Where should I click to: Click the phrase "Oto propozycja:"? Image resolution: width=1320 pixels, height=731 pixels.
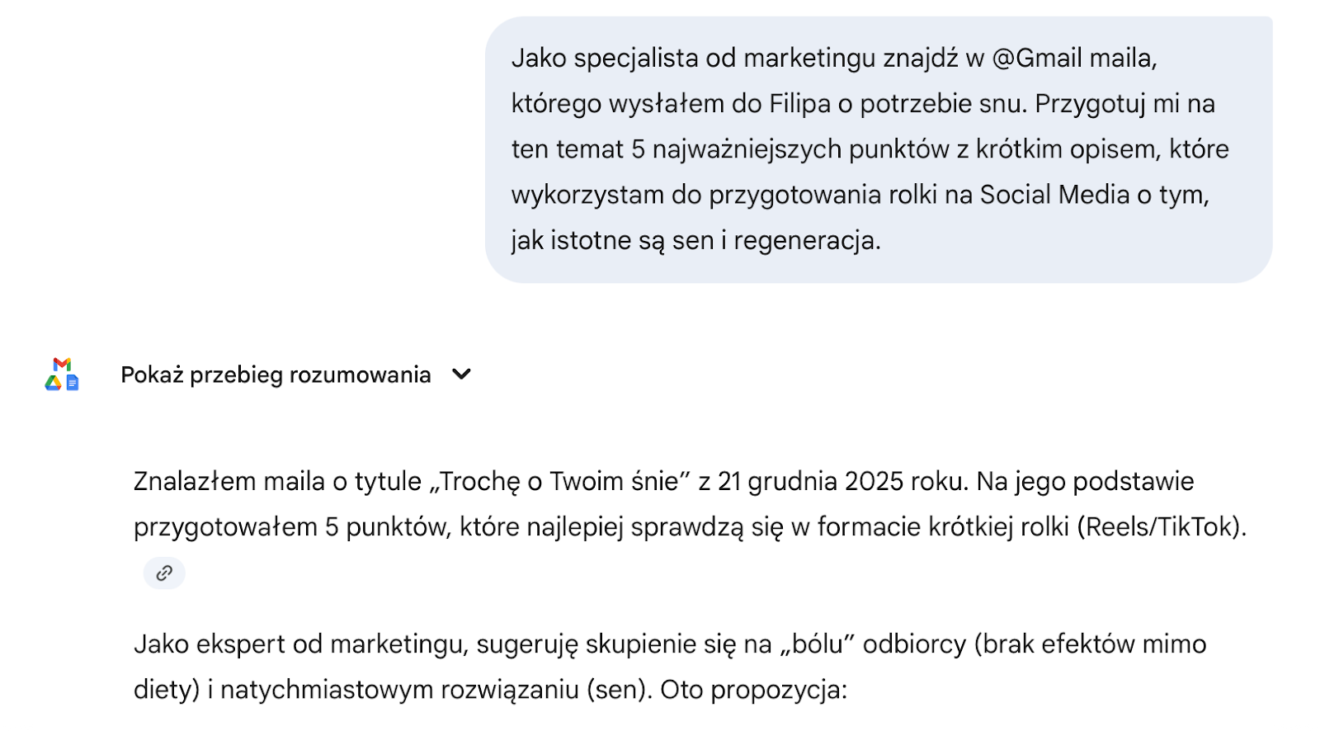coord(754,689)
